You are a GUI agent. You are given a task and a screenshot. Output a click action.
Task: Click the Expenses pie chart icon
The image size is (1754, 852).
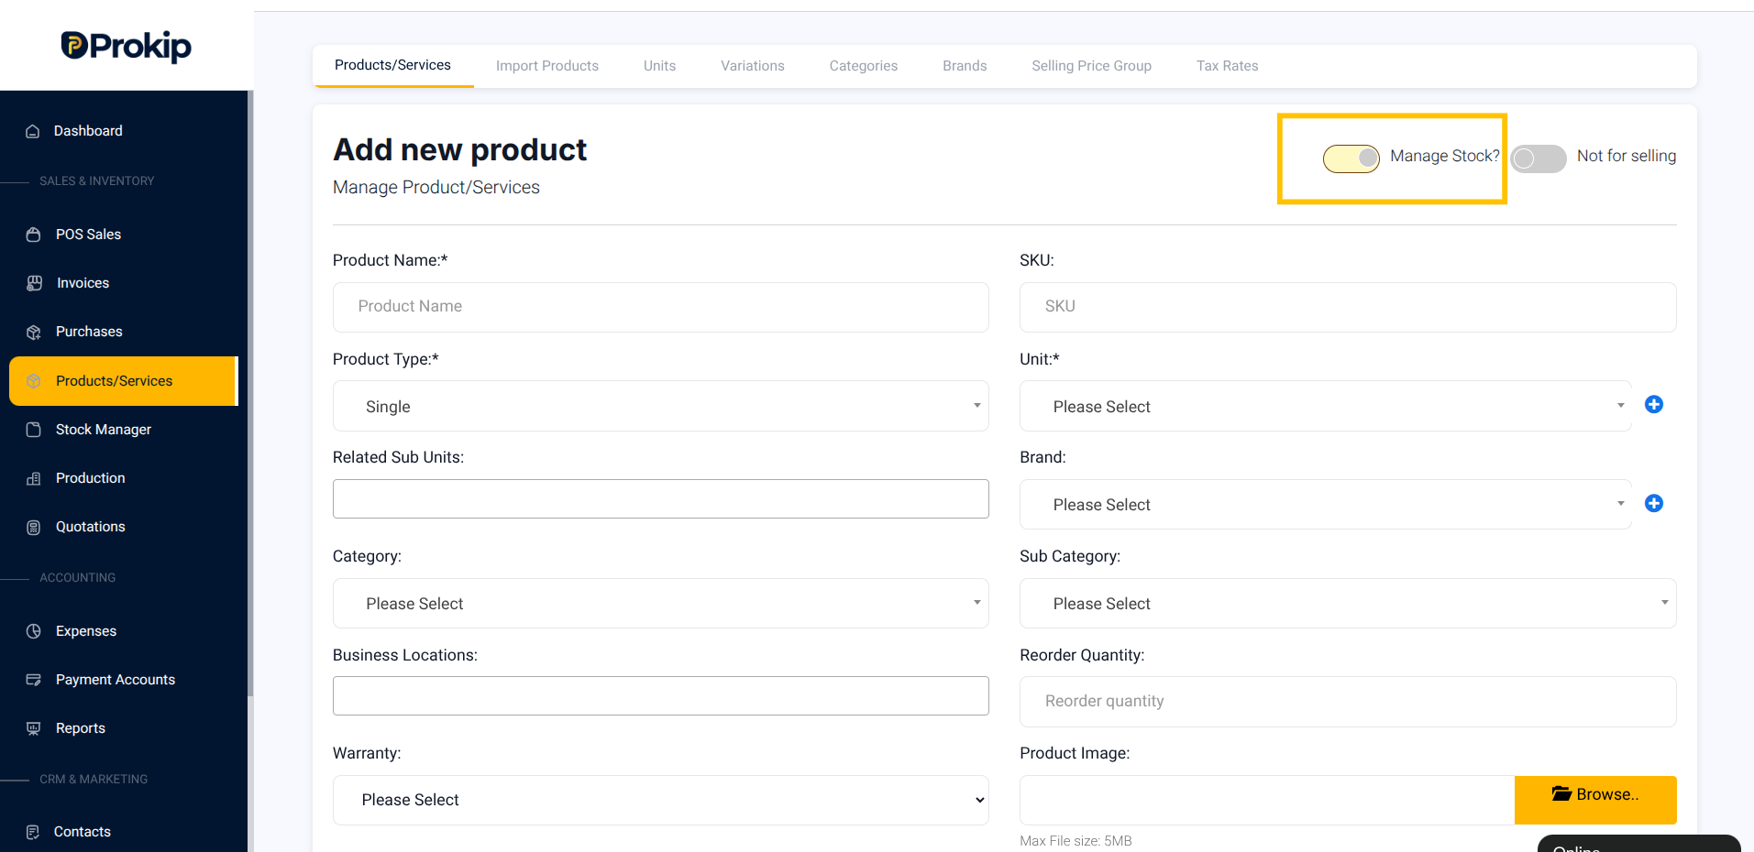(x=34, y=631)
